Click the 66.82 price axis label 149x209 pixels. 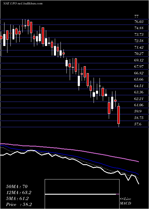pos(139,73)
